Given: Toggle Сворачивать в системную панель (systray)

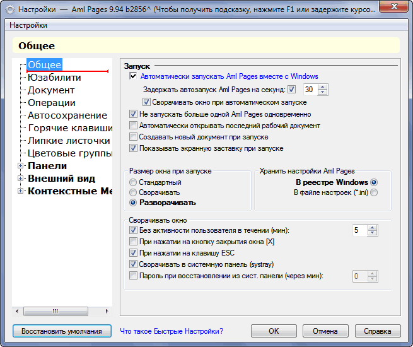Looking at the screenshot, I should click(133, 264).
